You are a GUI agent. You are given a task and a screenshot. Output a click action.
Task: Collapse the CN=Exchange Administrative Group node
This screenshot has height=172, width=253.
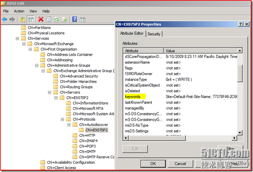click(x=43, y=71)
